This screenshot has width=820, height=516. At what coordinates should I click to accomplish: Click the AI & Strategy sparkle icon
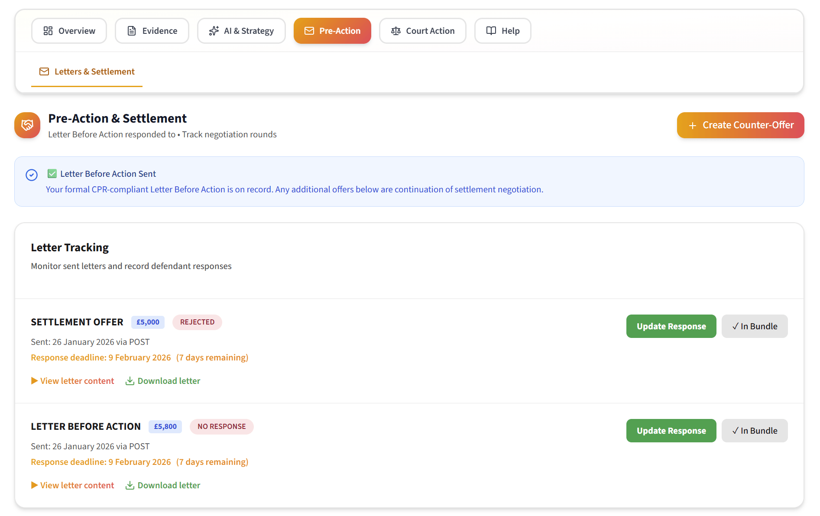click(214, 30)
